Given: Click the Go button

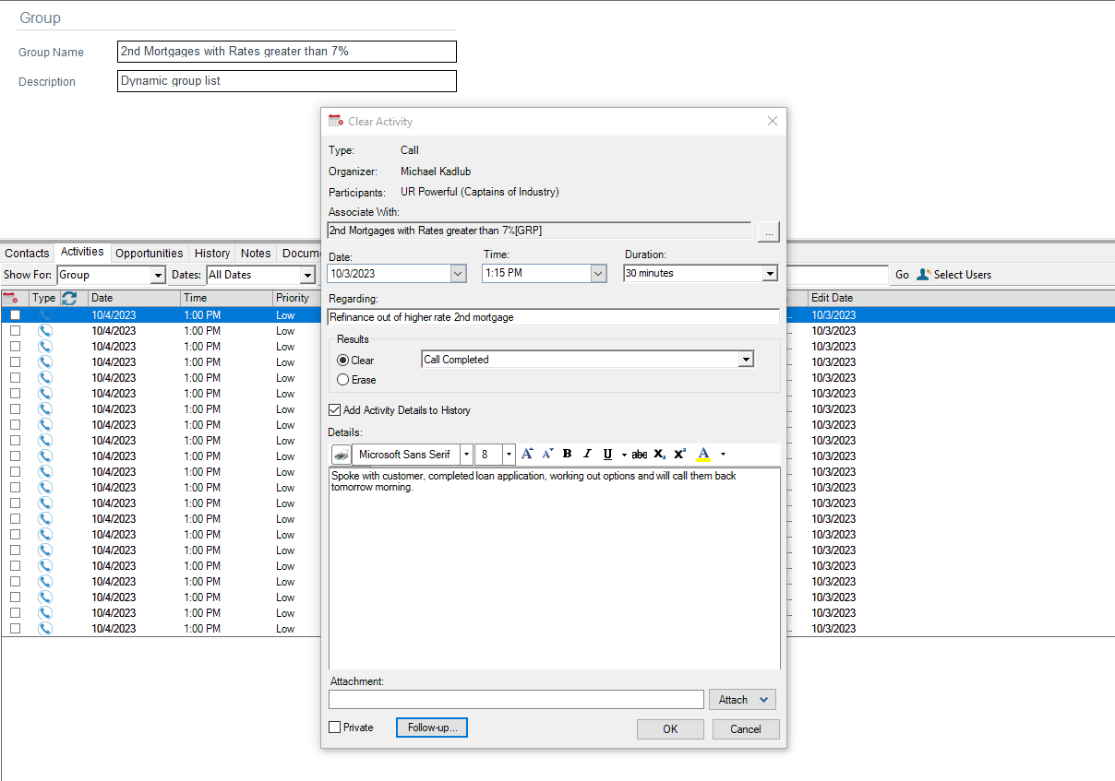Looking at the screenshot, I should [x=902, y=275].
